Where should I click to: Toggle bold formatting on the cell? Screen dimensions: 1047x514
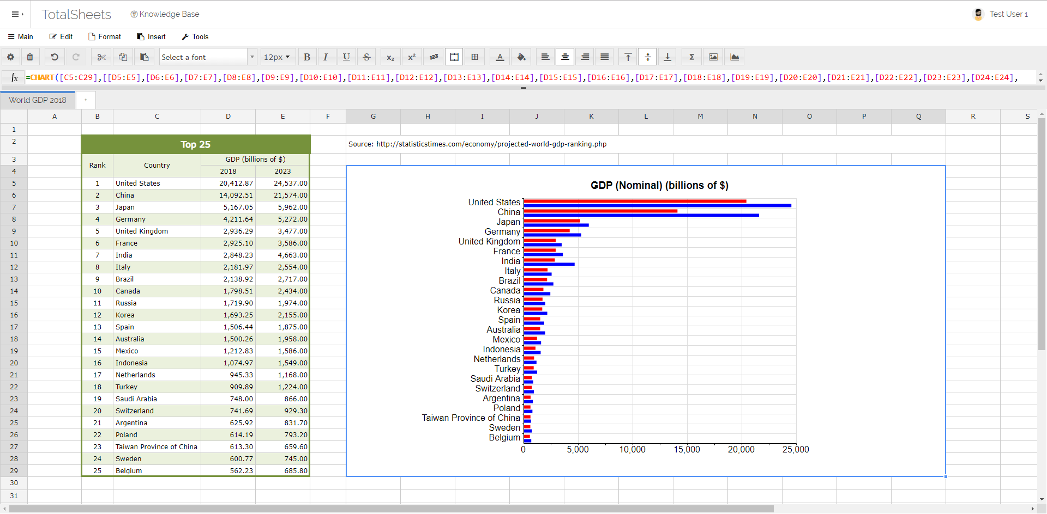tap(307, 57)
